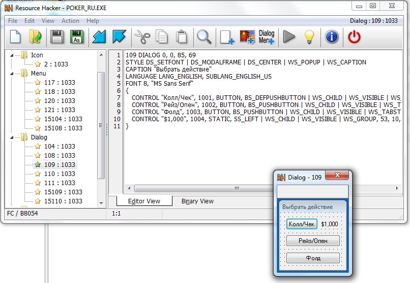Click the Колл/Чек button in preview
The height and width of the screenshot is (283, 410).
click(x=302, y=224)
